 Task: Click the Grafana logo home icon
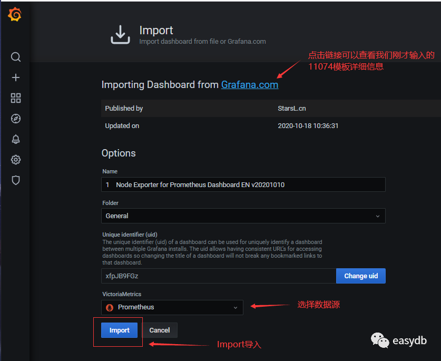pos(15,15)
